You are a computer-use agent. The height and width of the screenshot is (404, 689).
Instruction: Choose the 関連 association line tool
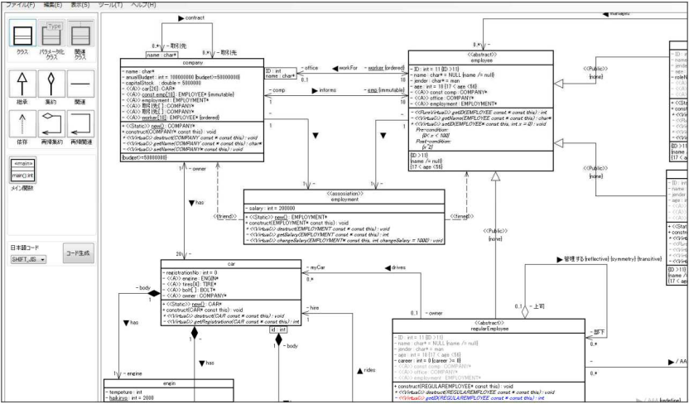coord(80,84)
